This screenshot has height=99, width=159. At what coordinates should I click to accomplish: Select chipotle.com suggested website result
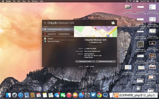(58, 34)
